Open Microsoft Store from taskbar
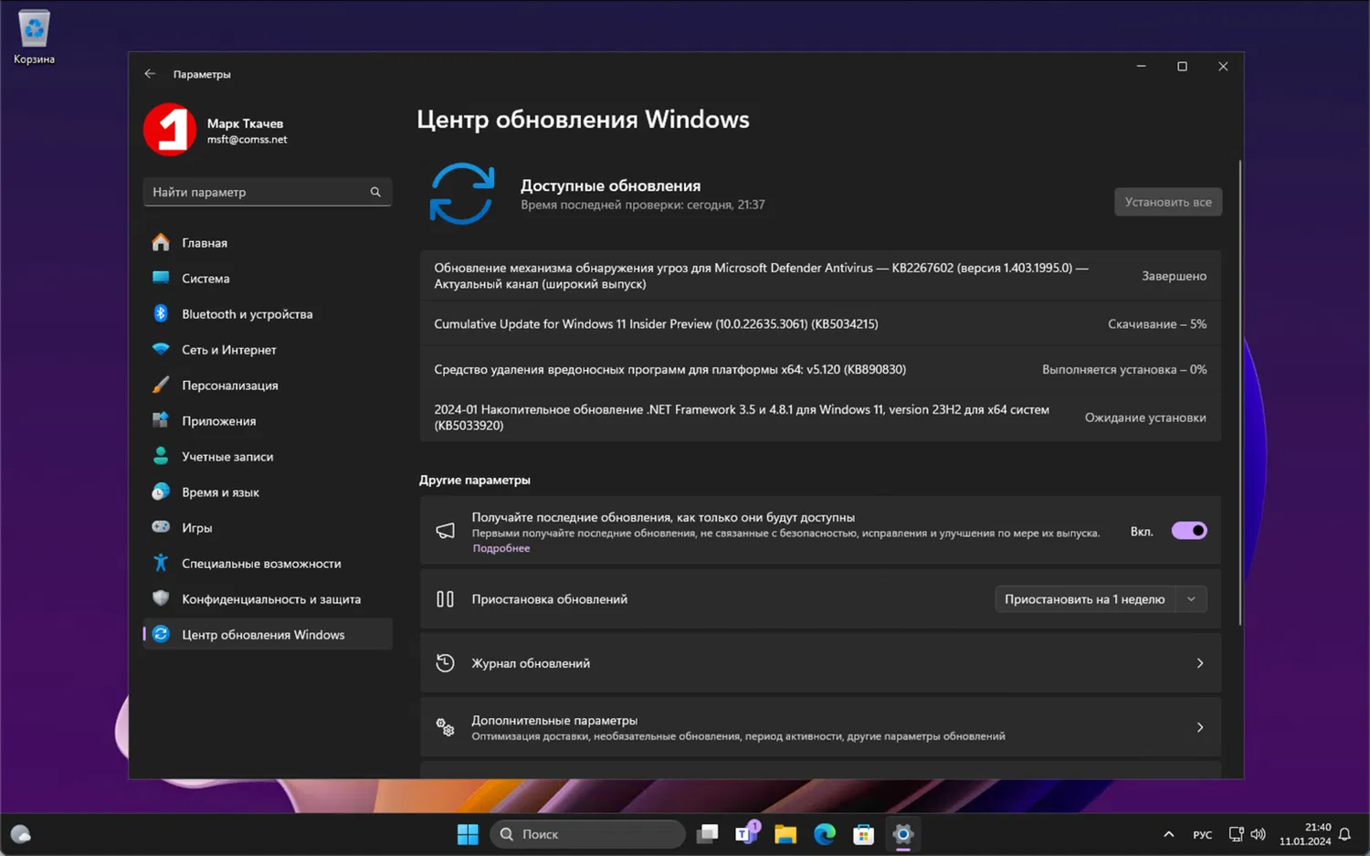1370x856 pixels. [x=863, y=834]
